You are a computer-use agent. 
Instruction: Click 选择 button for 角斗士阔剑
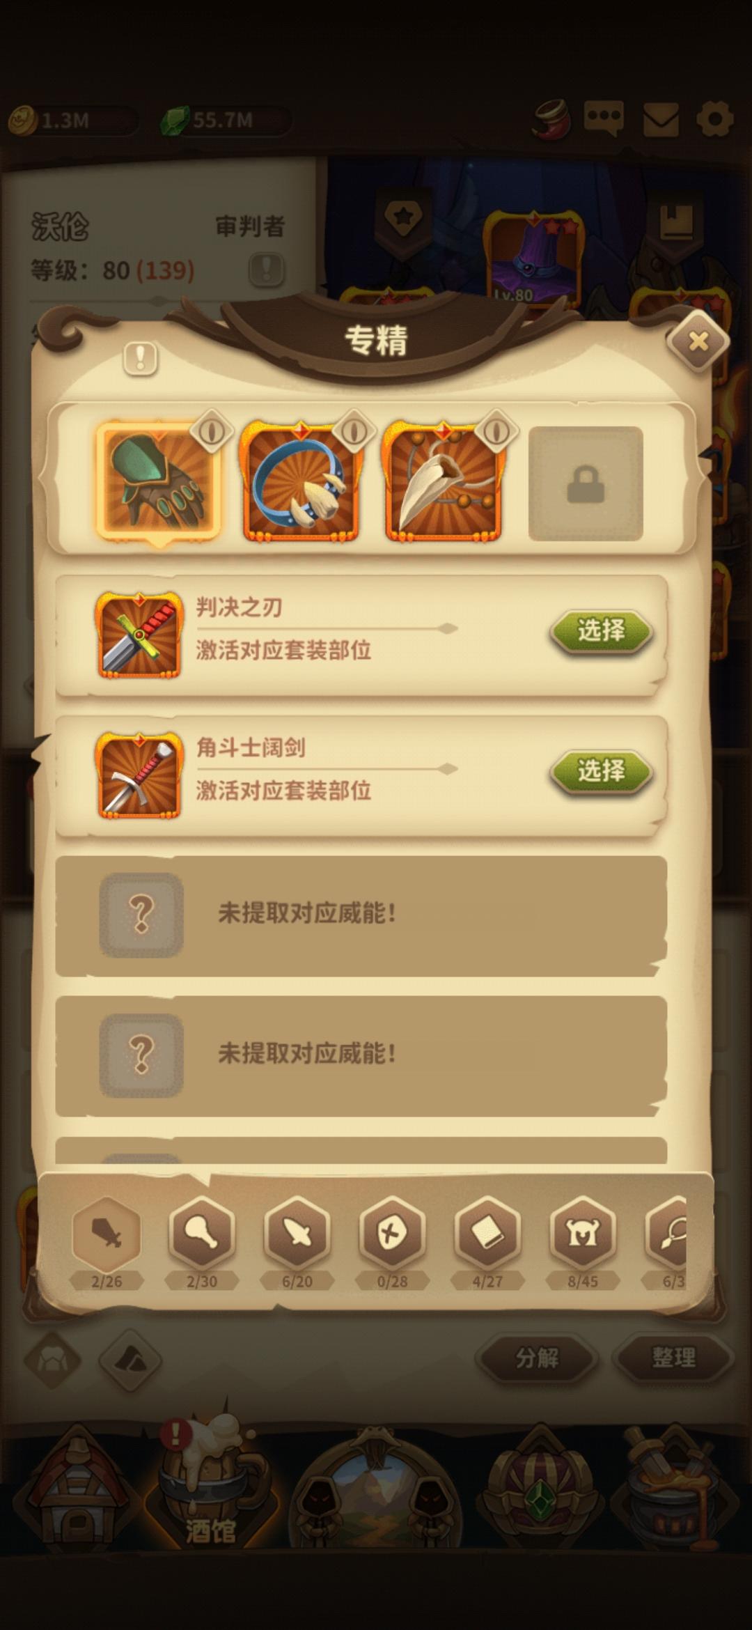602,771
